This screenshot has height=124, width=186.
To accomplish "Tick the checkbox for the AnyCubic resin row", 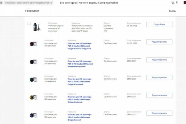I will tap(29, 23).
